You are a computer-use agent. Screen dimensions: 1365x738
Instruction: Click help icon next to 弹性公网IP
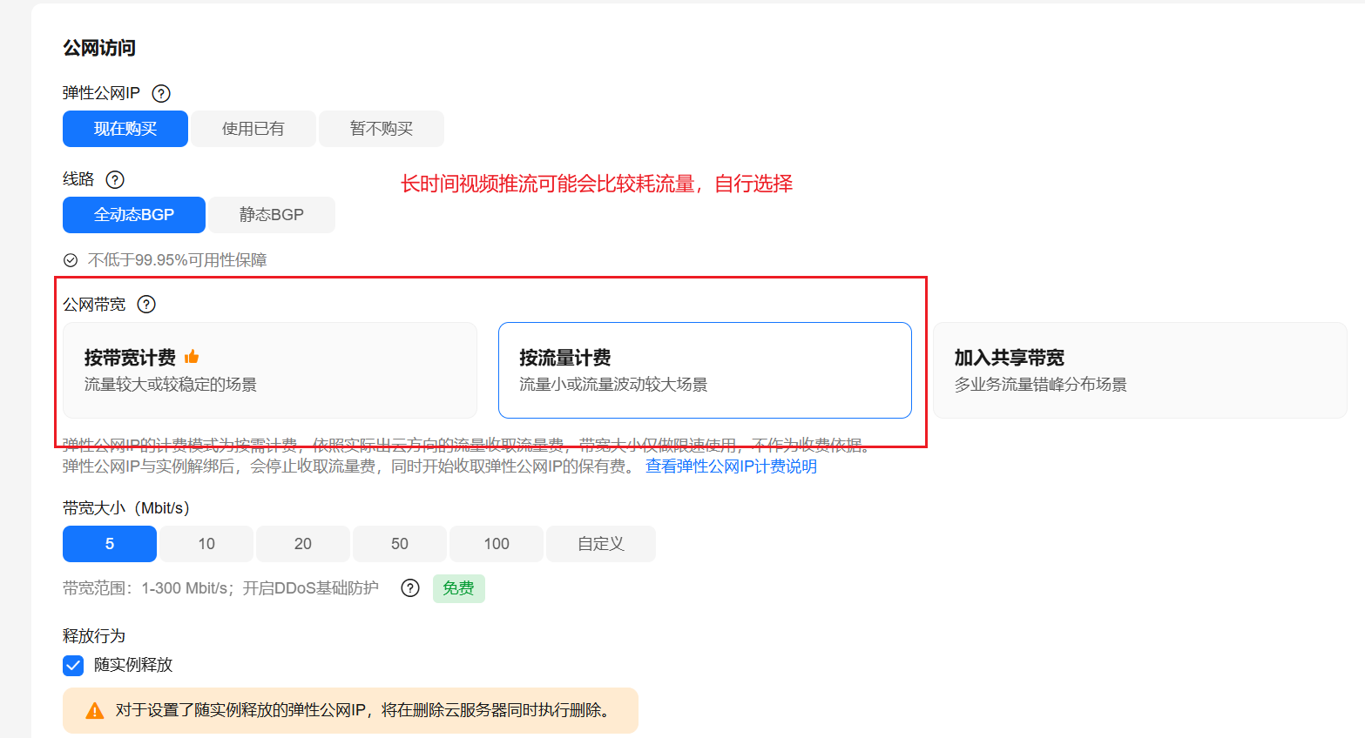[x=161, y=93]
